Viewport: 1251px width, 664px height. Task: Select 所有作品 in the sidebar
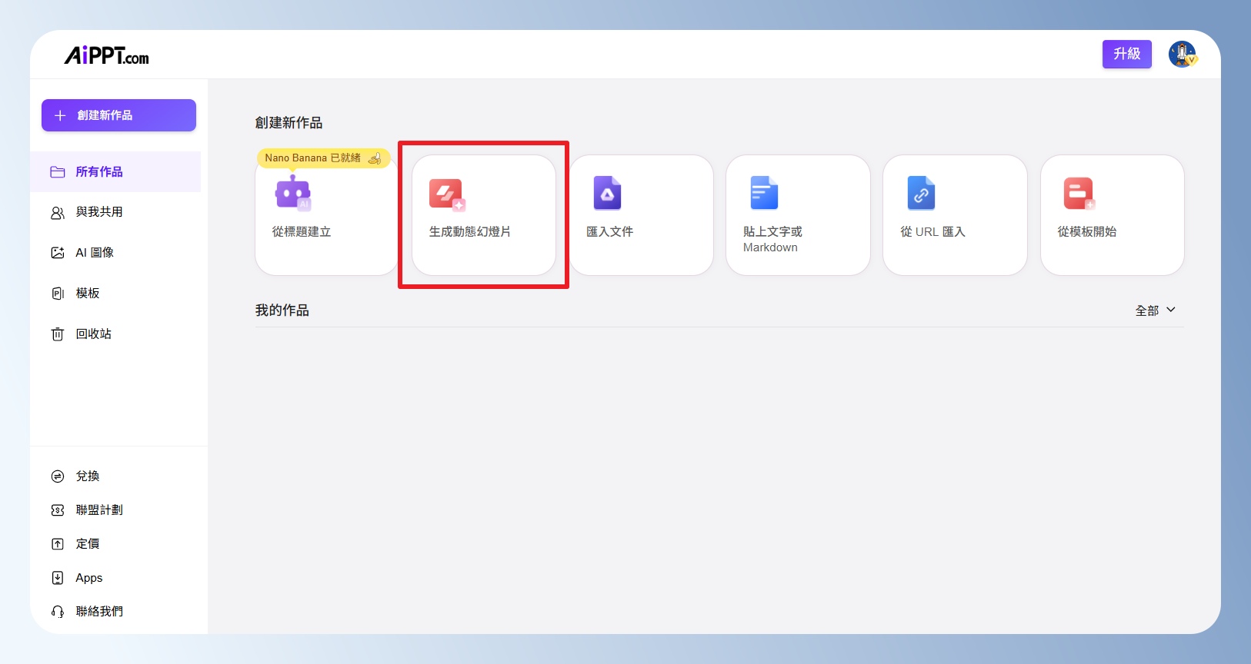pyautogui.click(x=98, y=172)
